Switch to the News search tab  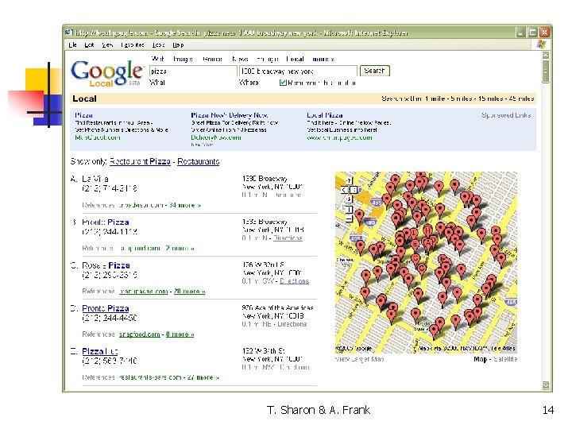(240, 59)
